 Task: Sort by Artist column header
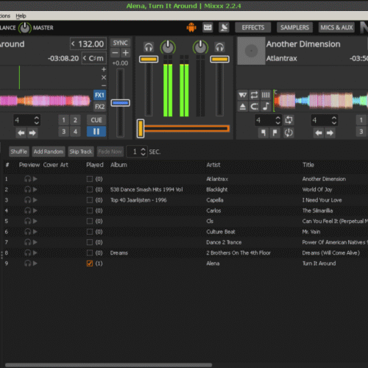point(213,165)
